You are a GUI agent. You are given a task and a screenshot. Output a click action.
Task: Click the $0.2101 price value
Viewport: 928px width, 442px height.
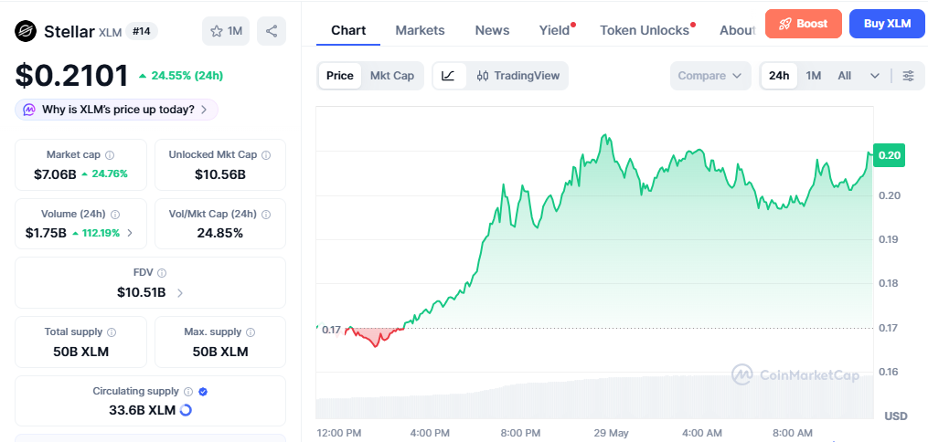71,76
